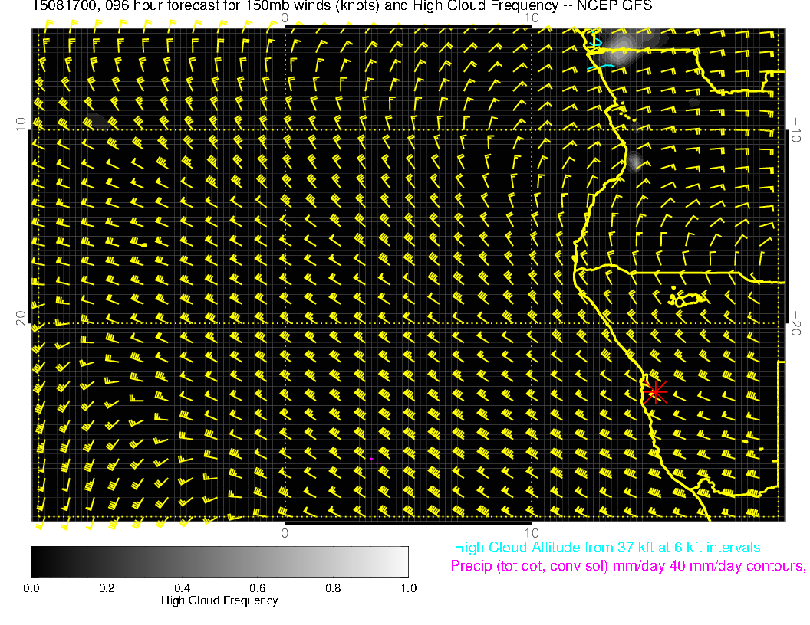The height and width of the screenshot is (625, 810).
Task: Click the small grey cloud patch on coastline
Action: tap(635, 161)
